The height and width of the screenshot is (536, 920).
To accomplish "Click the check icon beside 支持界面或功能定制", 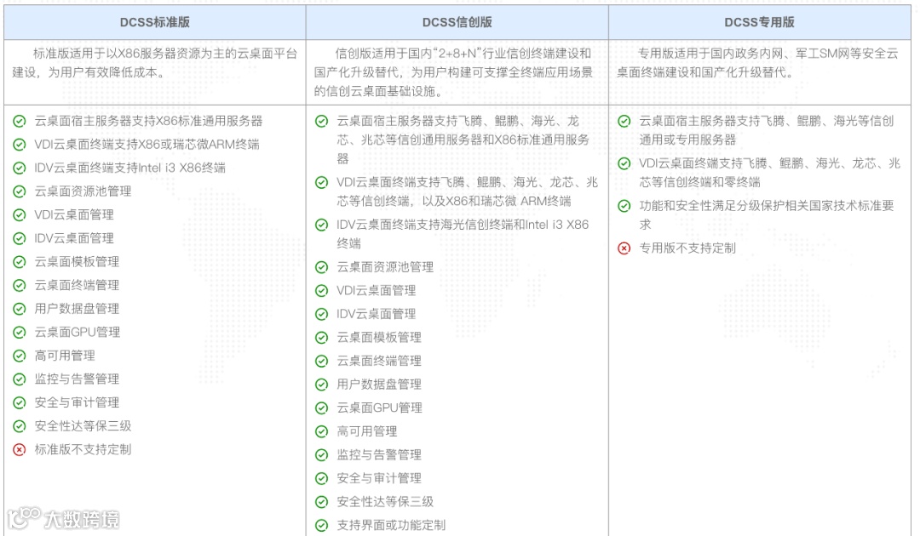I will (x=321, y=526).
